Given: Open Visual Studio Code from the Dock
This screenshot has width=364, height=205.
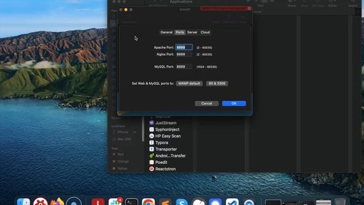Looking at the screenshot, I should pyautogui.click(x=232, y=202).
